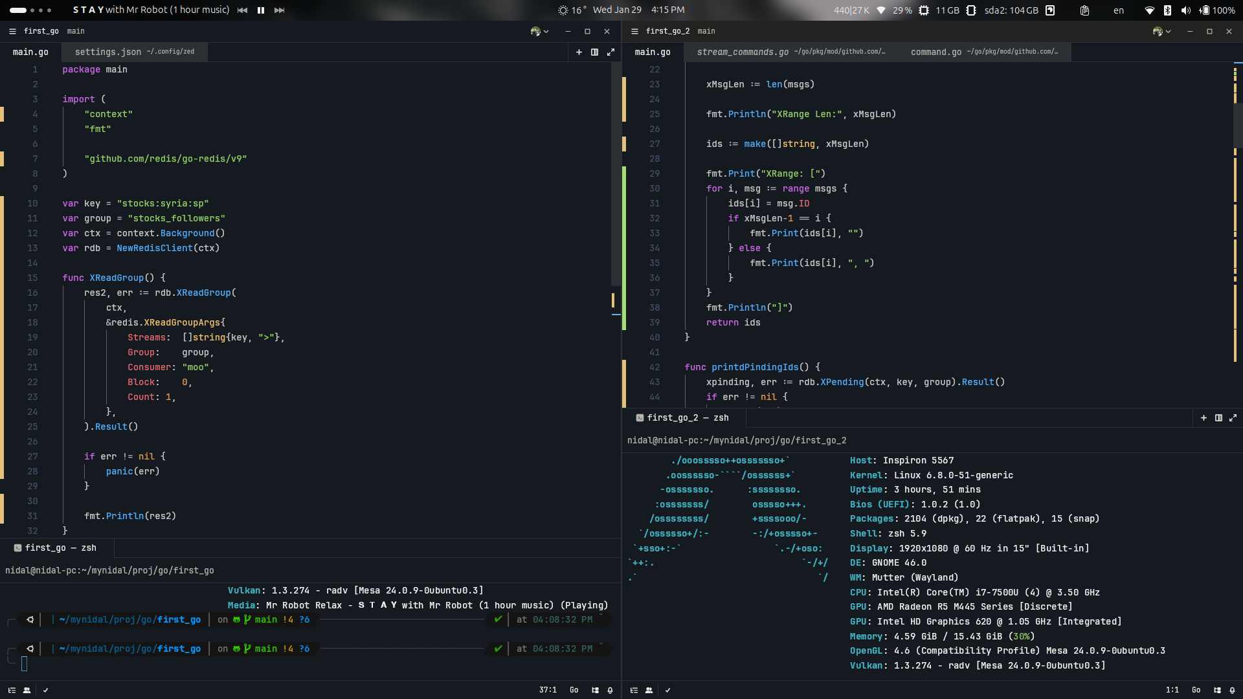Image resolution: width=1243 pixels, height=699 pixels.
Task: Toggle project panel in first_go status bar
Action: click(12, 691)
